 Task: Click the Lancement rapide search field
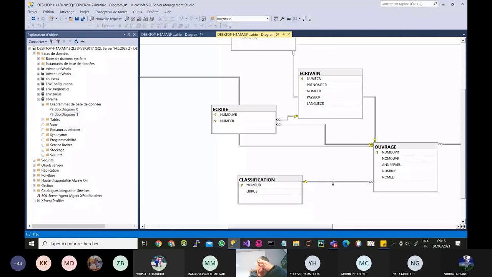409,4
